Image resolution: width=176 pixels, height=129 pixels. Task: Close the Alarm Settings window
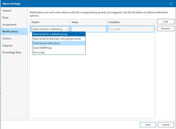tap(171, 4)
